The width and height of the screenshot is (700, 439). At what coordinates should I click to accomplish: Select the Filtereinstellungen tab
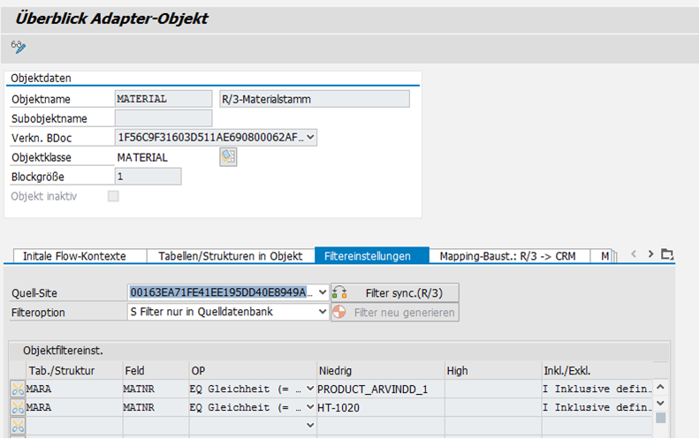(372, 255)
